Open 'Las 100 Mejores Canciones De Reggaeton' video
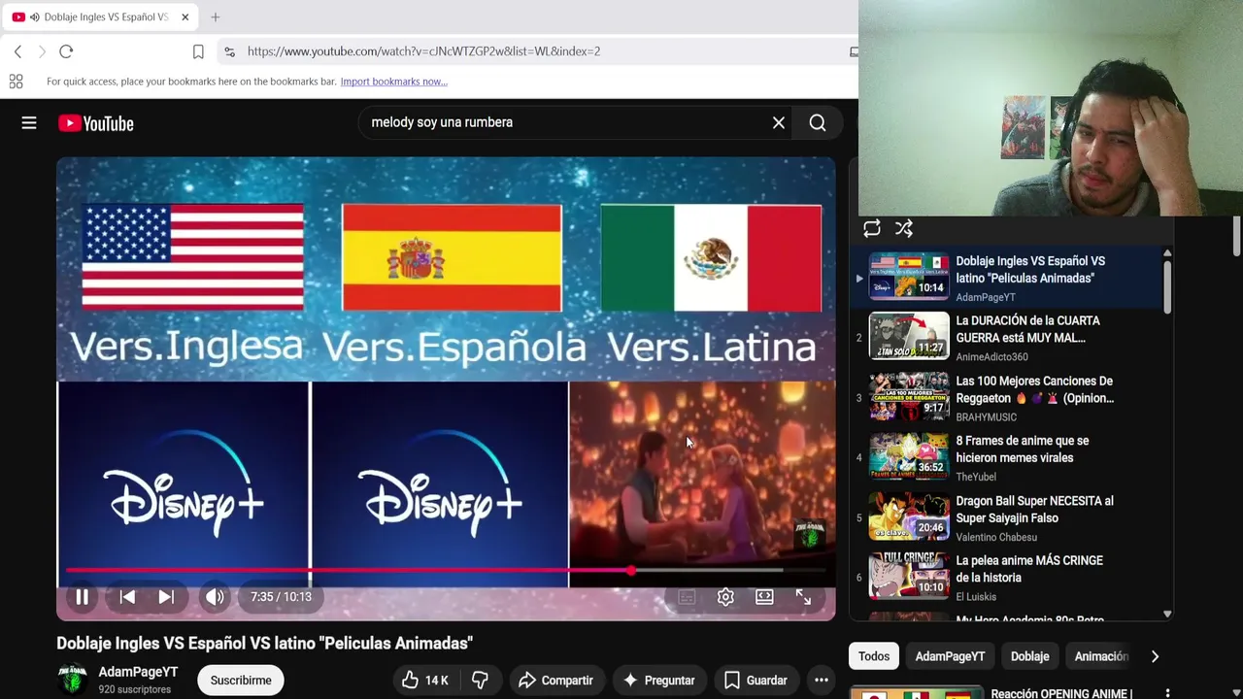Image resolution: width=1243 pixels, height=699 pixels. pos(1006,397)
